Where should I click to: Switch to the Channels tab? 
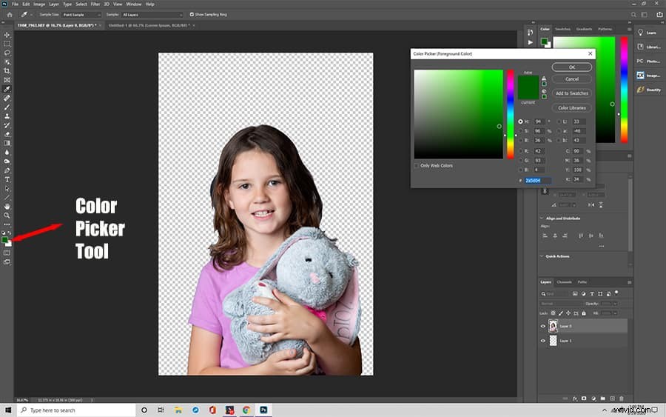click(564, 281)
